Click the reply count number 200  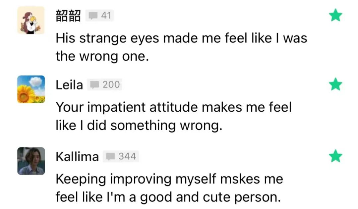pyautogui.click(x=111, y=85)
